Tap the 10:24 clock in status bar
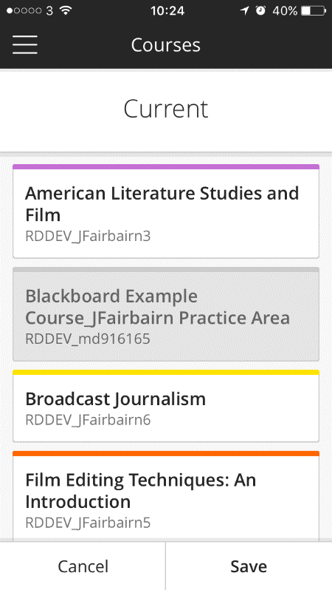This screenshot has width=332, height=590. [167, 10]
